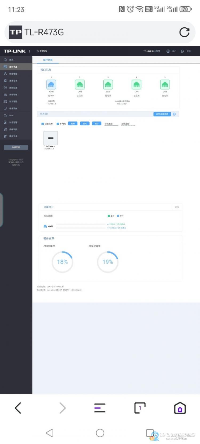
Task: Toggle the IP地址 checkbox in topology
Action: (x=58, y=124)
